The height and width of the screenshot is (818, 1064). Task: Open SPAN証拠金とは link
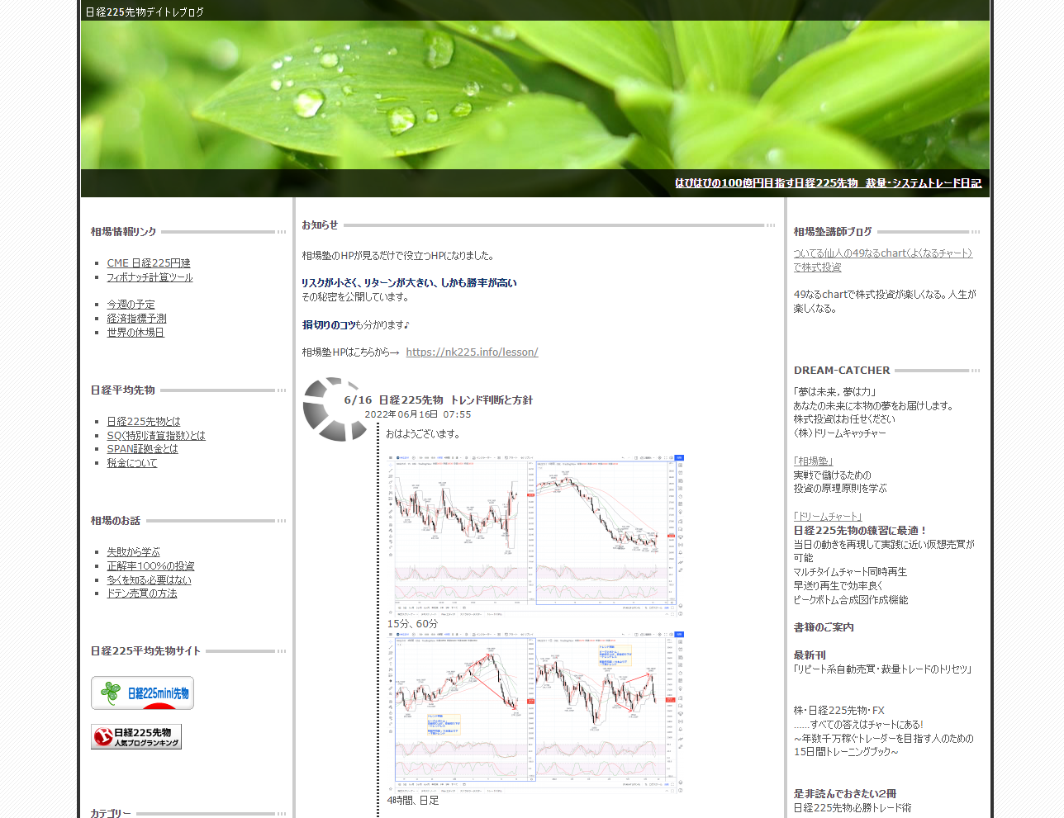[x=142, y=449]
